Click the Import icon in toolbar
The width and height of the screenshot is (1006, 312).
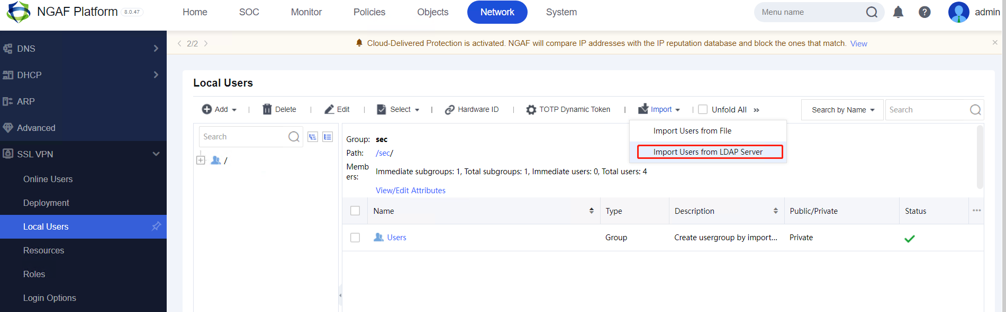coord(644,109)
